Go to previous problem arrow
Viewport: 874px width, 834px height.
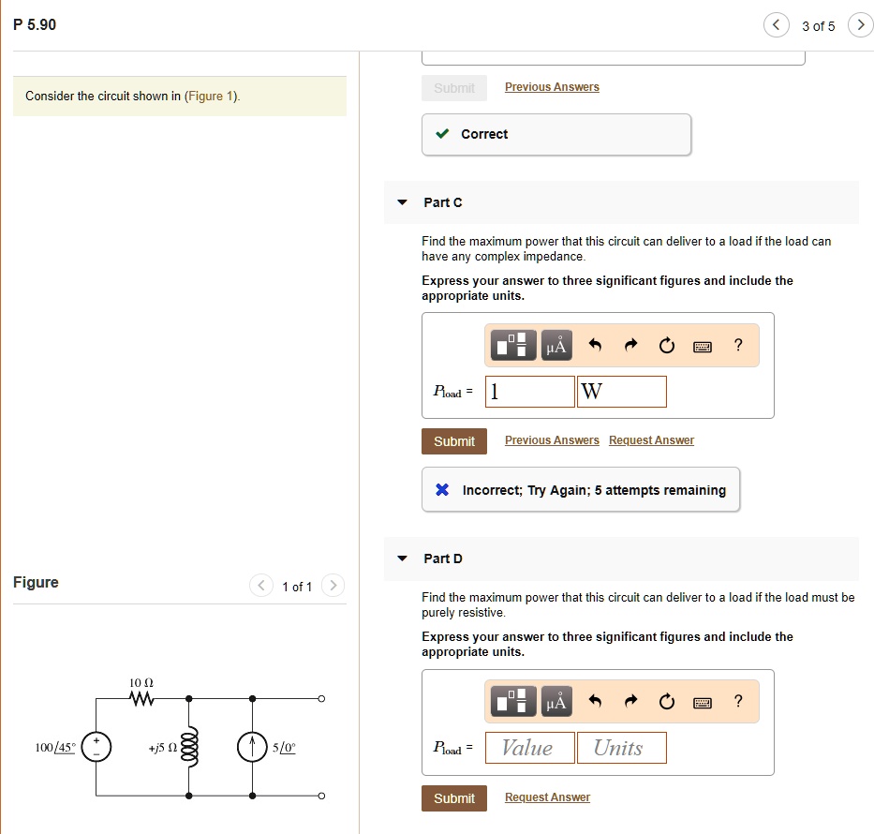pyautogui.click(x=776, y=25)
